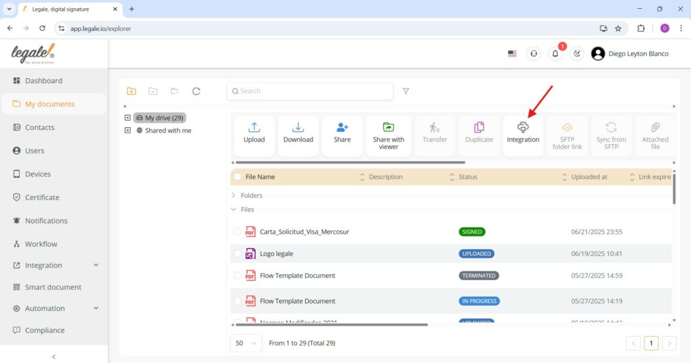Open the page size 50 dropdown
Screen dimensions: 691x363
(x=246, y=343)
